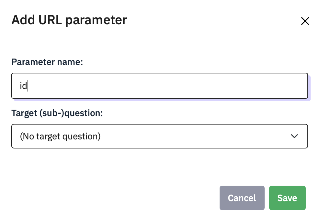320x218 pixels.
Task: Select the "(No target question)" option text
Action: click(x=60, y=136)
